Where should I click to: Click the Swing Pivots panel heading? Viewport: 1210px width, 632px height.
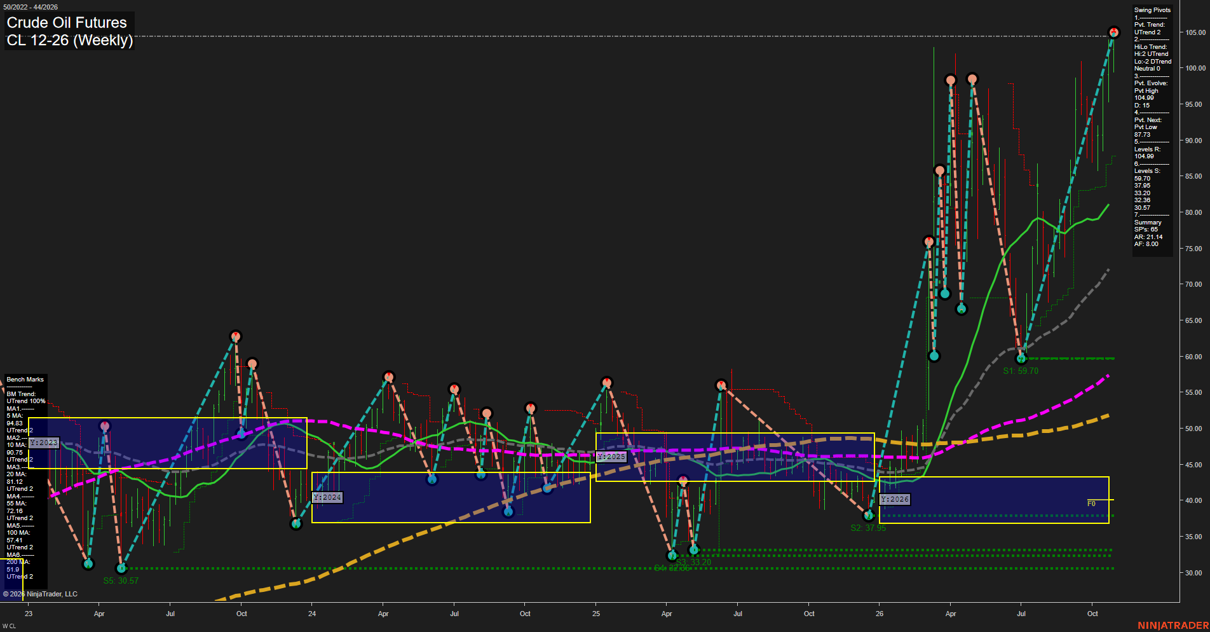coord(1152,10)
